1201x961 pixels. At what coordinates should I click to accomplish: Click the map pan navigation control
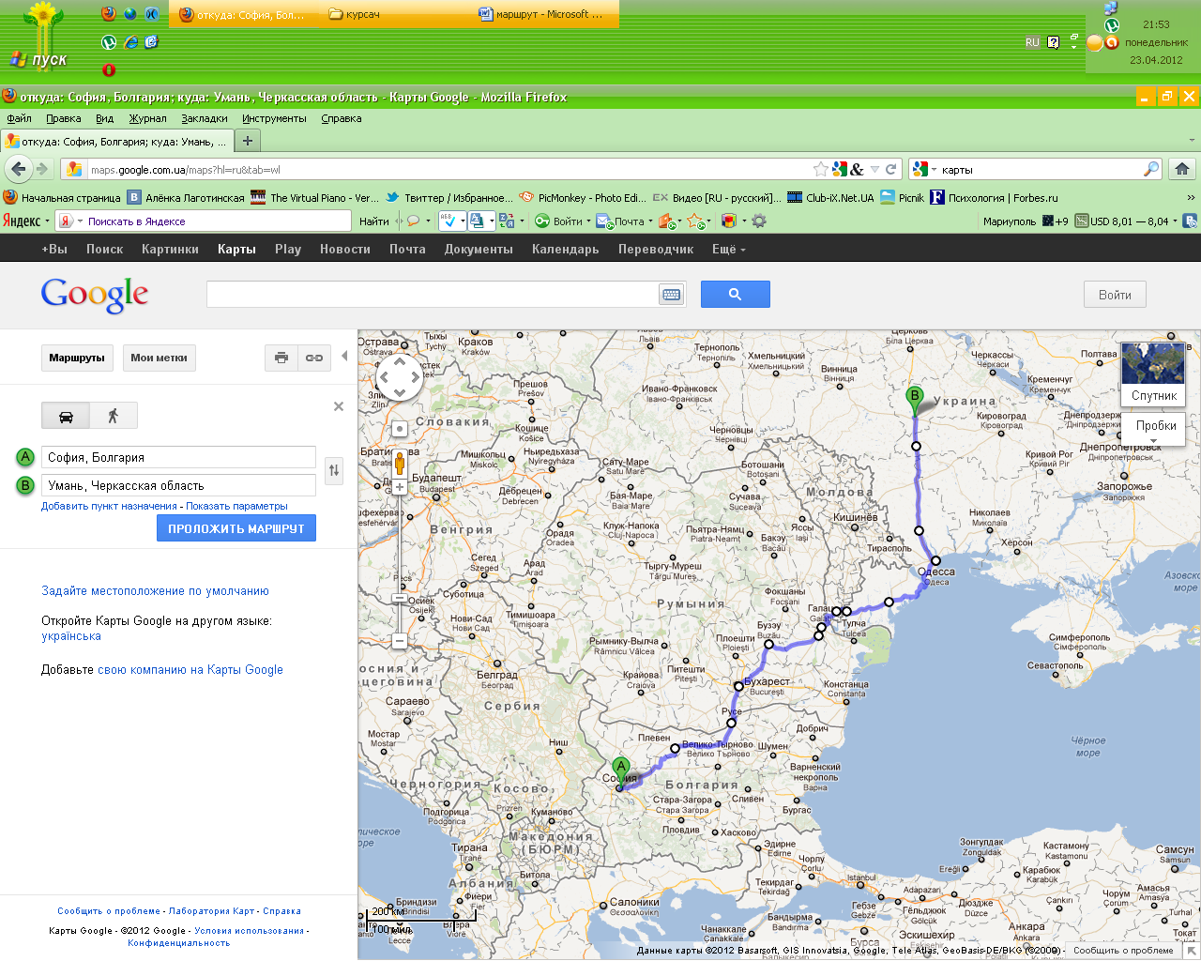coord(400,377)
